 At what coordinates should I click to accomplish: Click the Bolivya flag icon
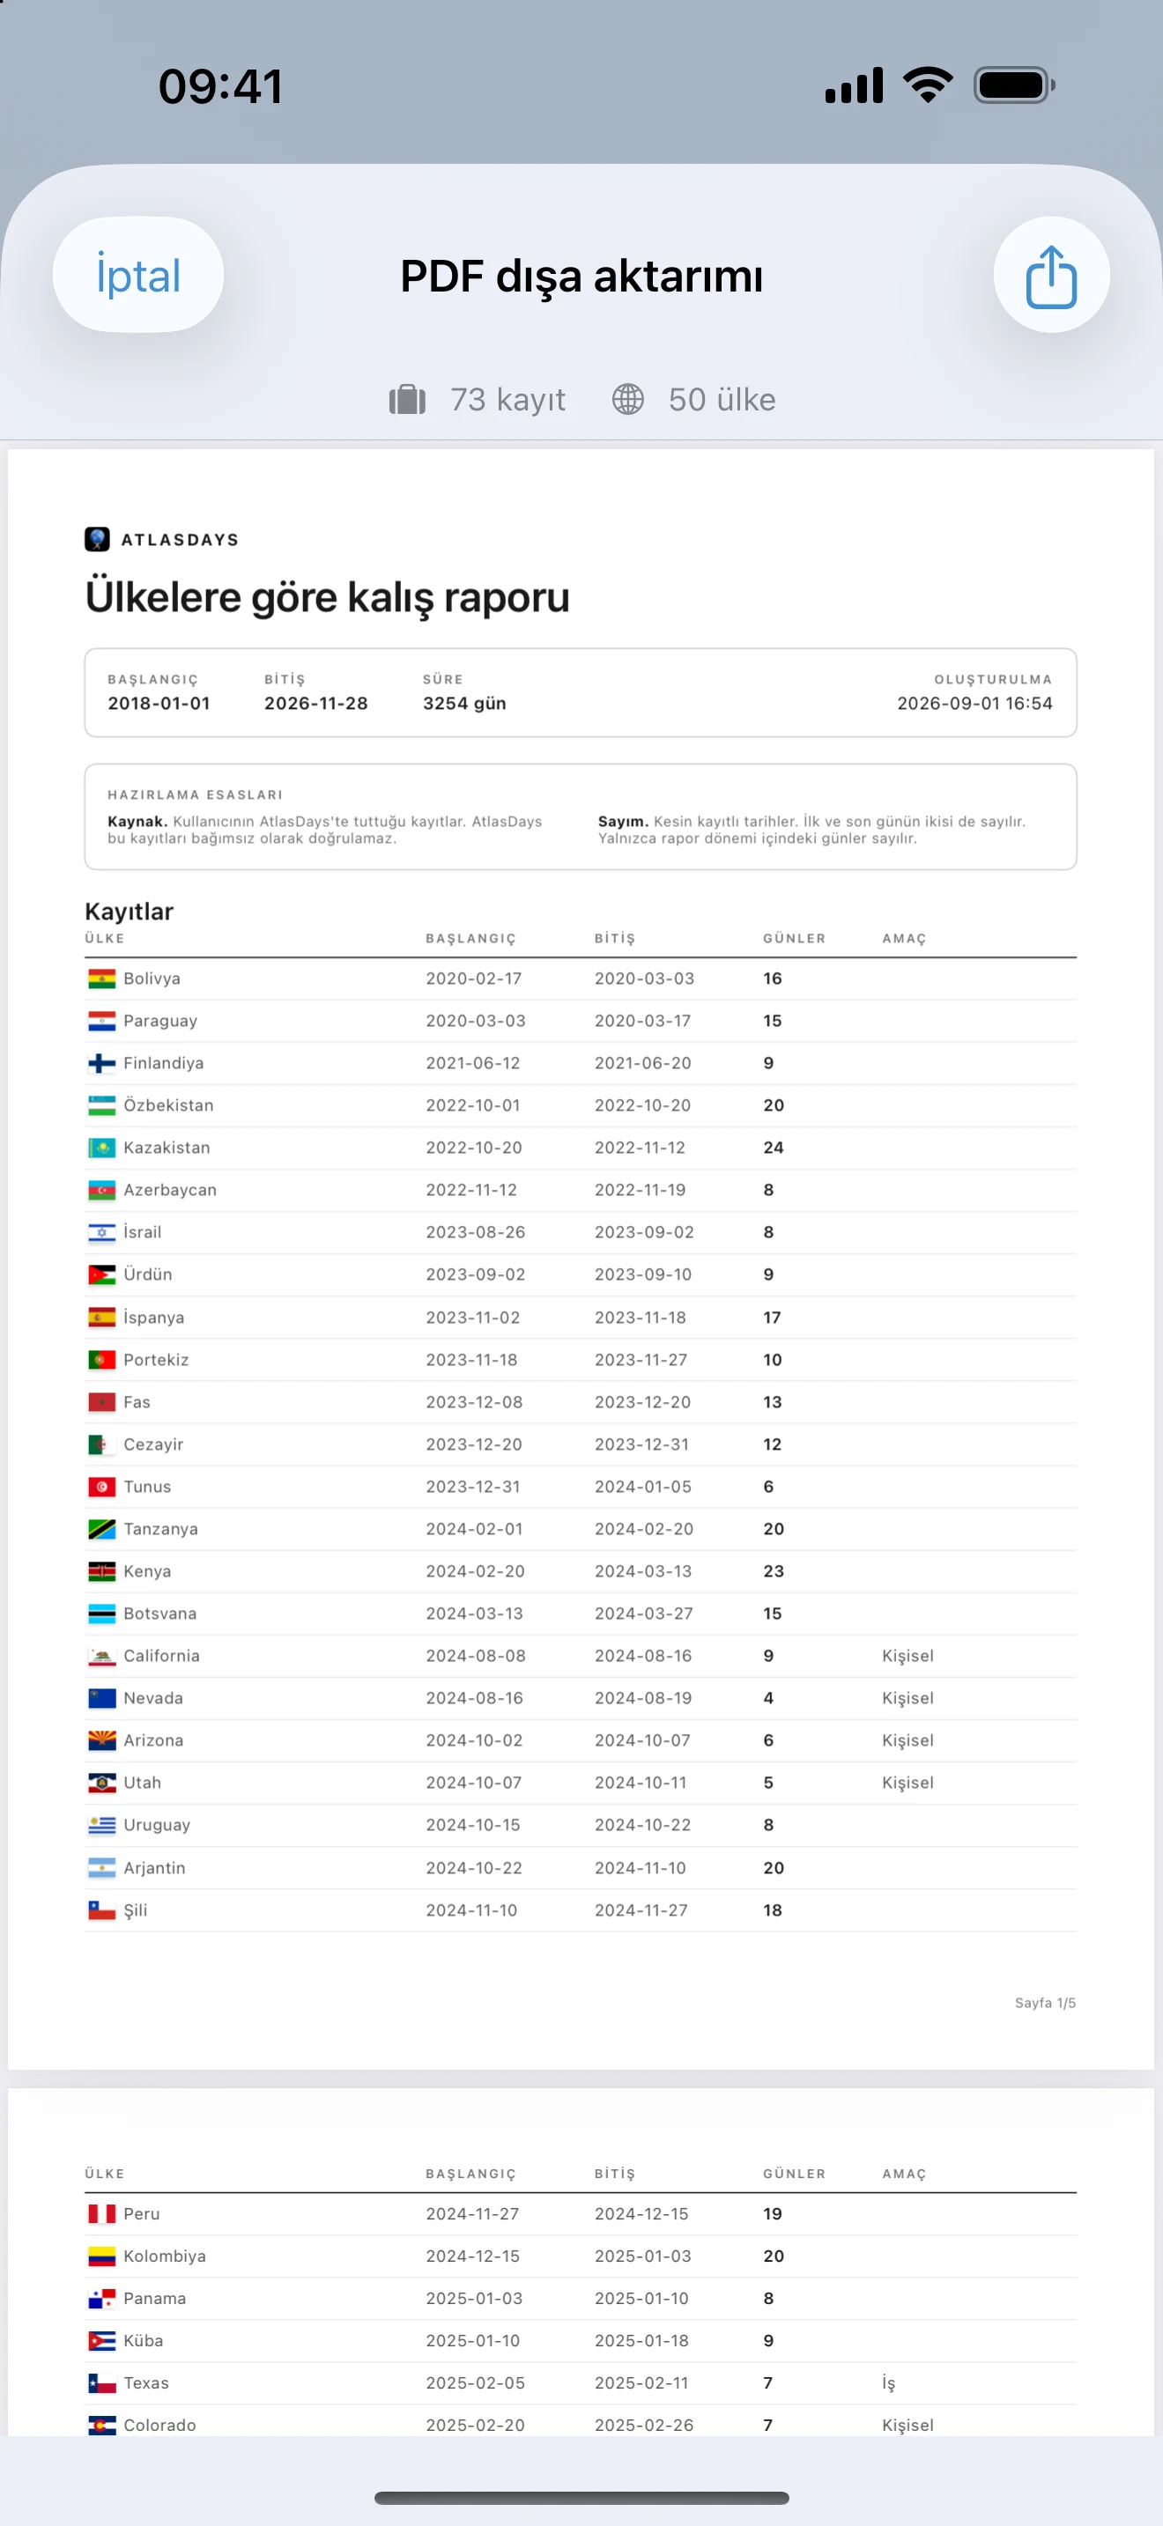[x=102, y=979]
